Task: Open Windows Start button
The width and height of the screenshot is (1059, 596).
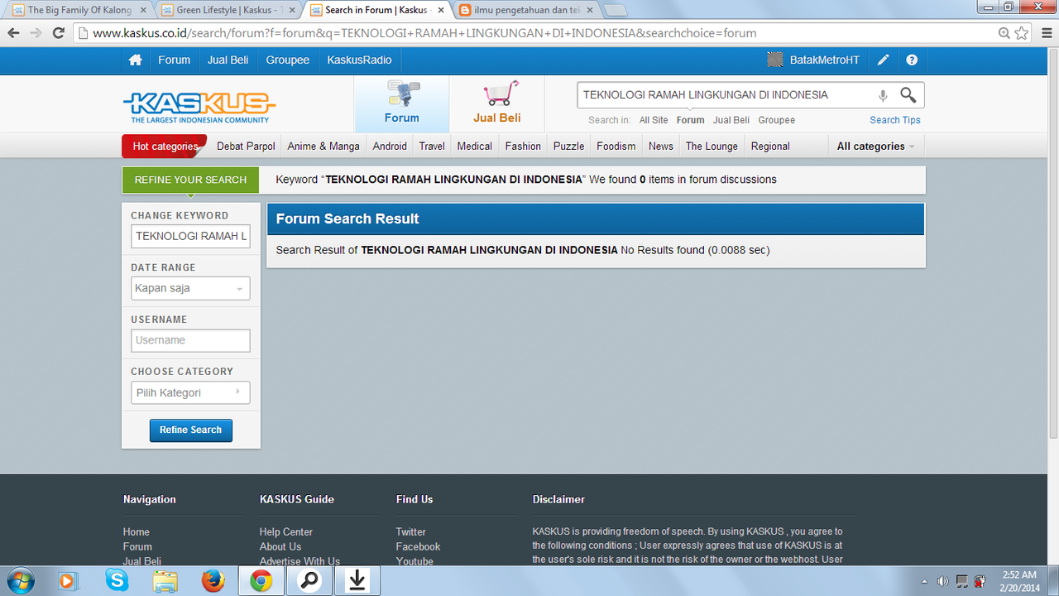Action: (21, 580)
